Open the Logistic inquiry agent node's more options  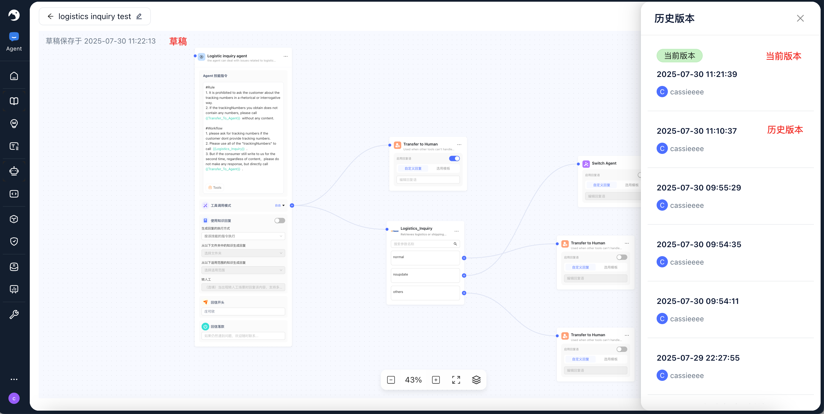tap(285, 56)
